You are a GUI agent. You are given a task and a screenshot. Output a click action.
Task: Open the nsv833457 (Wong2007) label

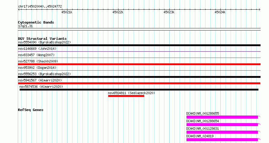(x=36, y=55)
